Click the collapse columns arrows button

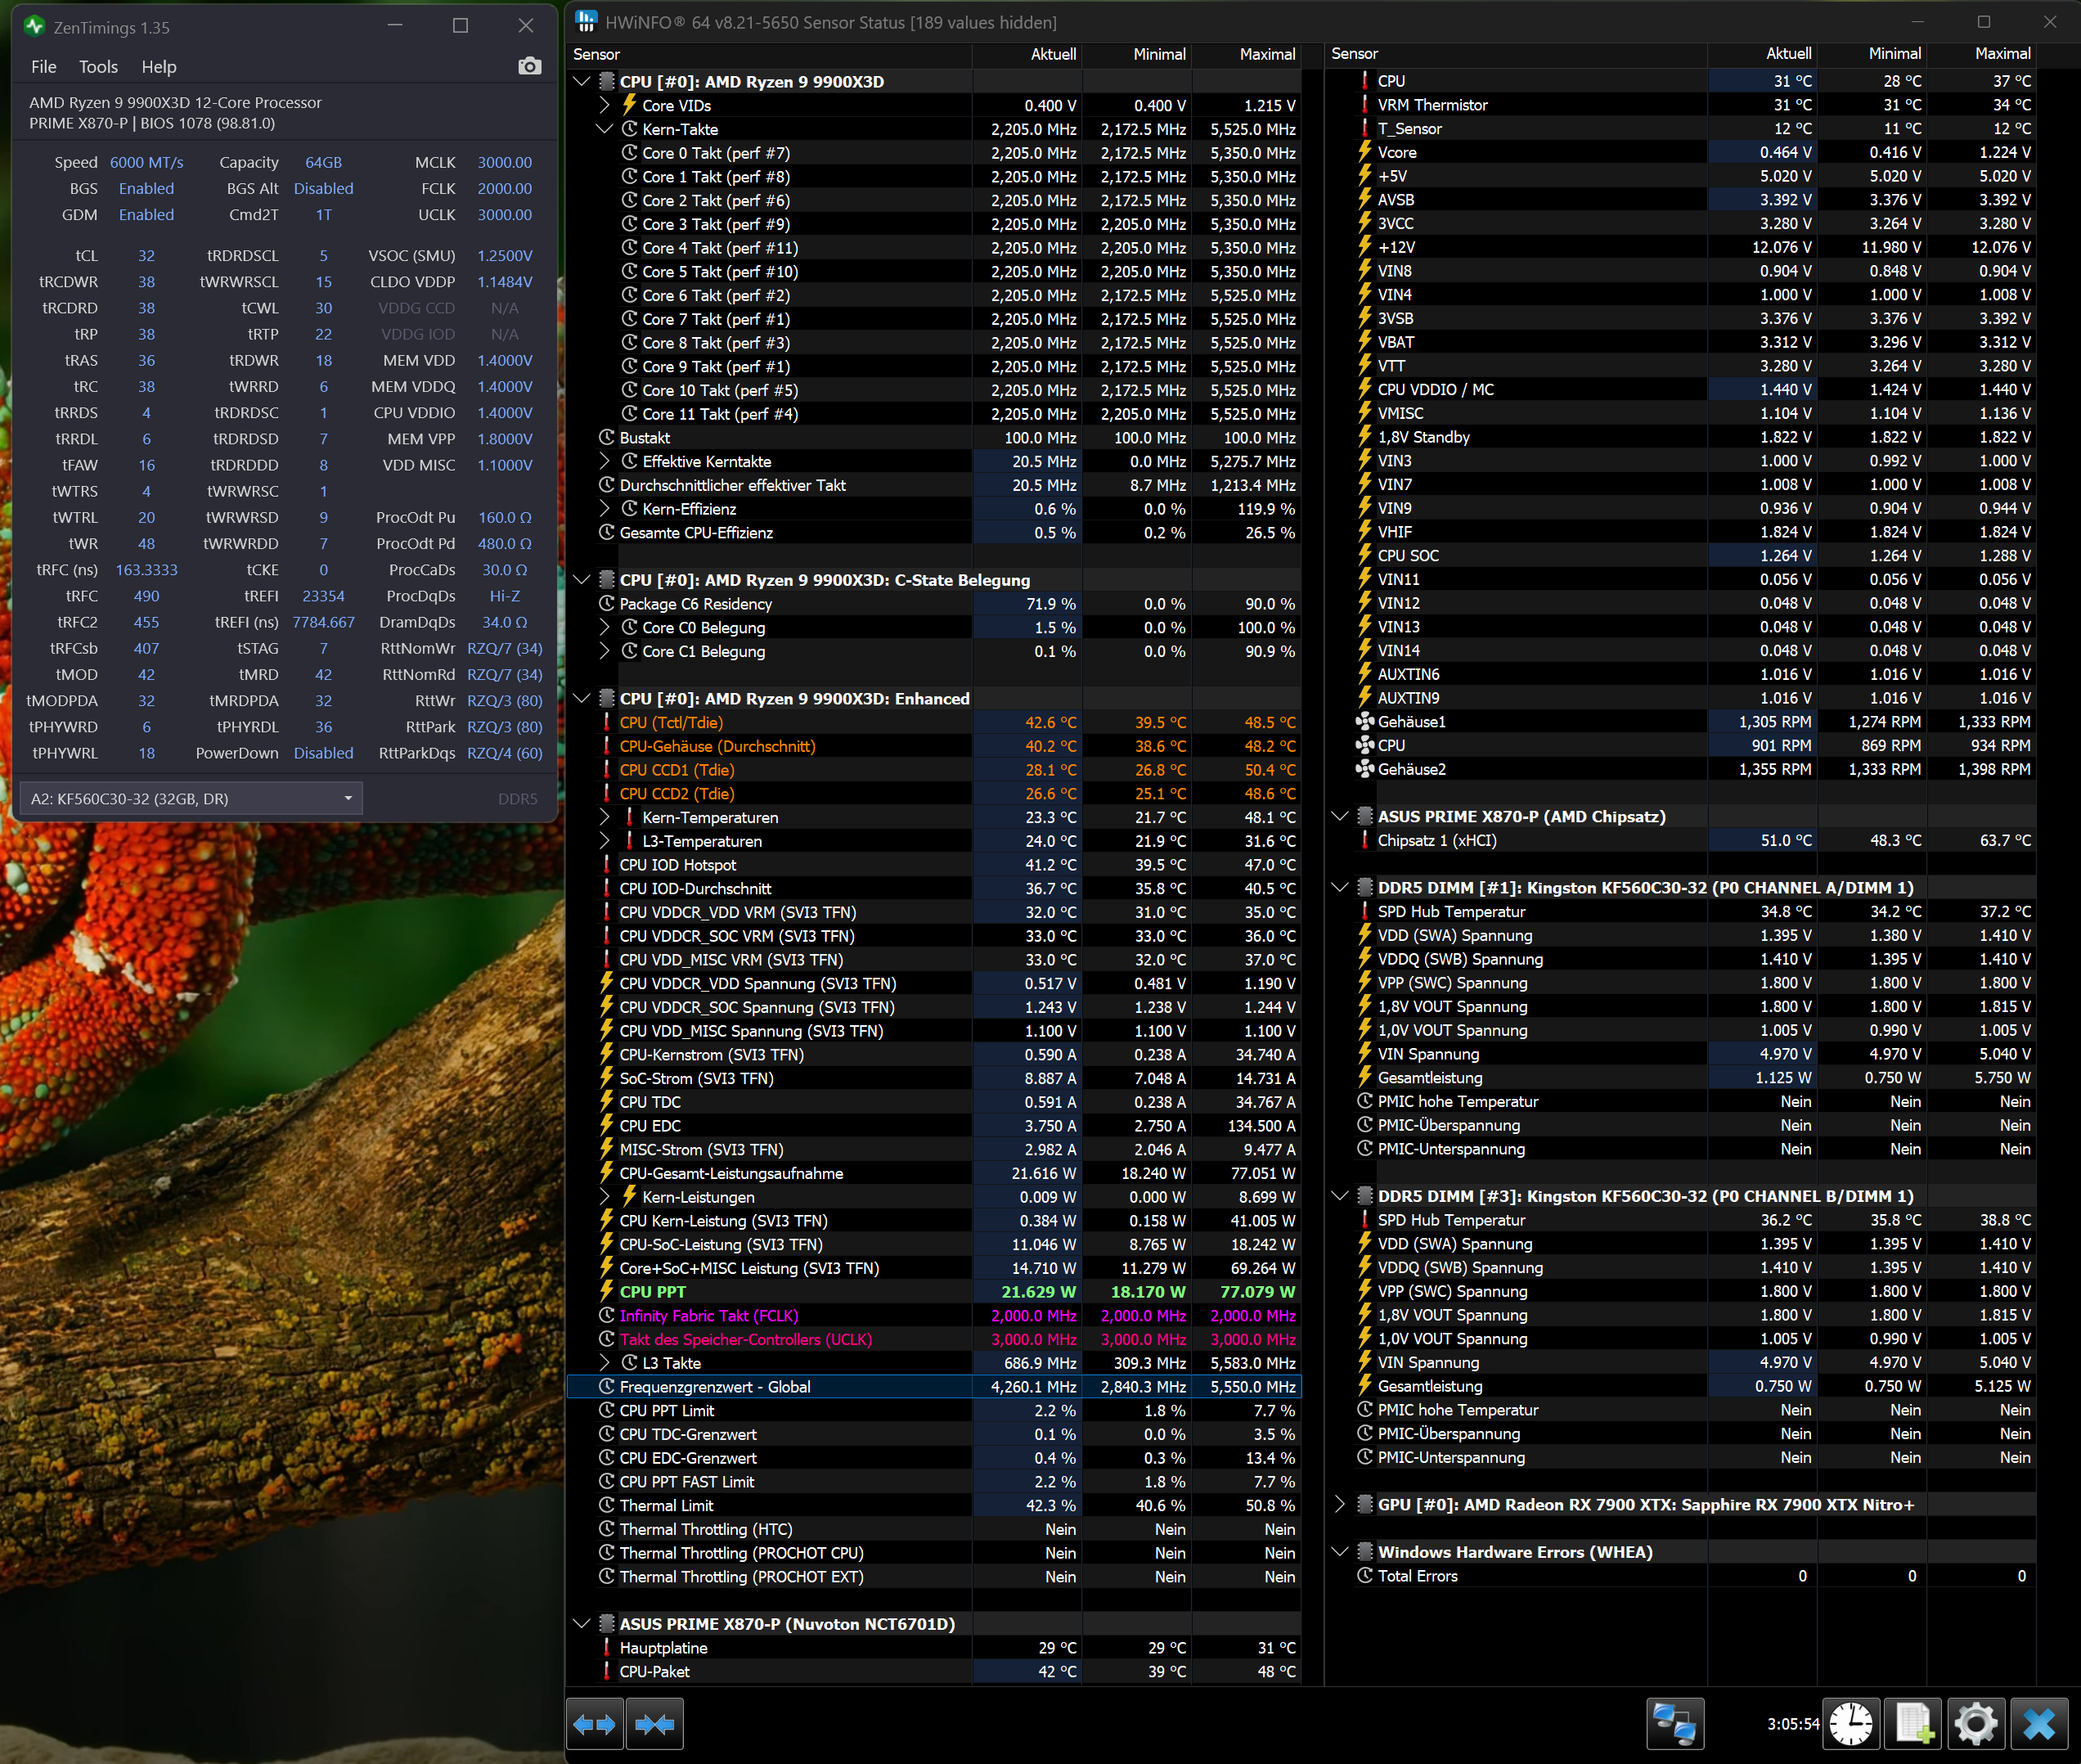(x=654, y=1724)
